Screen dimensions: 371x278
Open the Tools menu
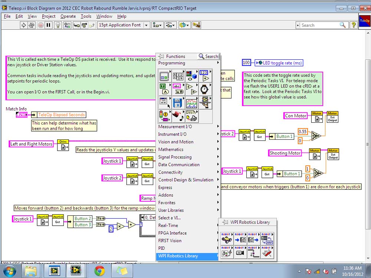[86, 16]
